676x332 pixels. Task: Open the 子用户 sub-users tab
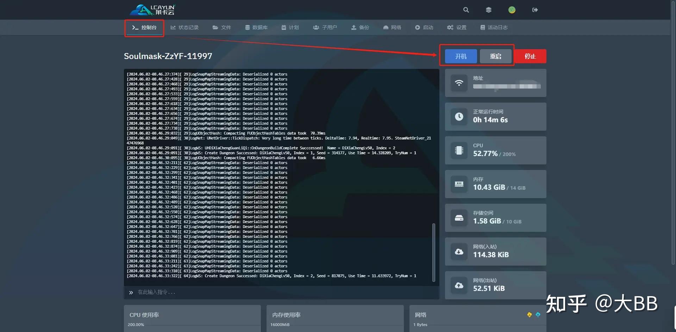[325, 27]
